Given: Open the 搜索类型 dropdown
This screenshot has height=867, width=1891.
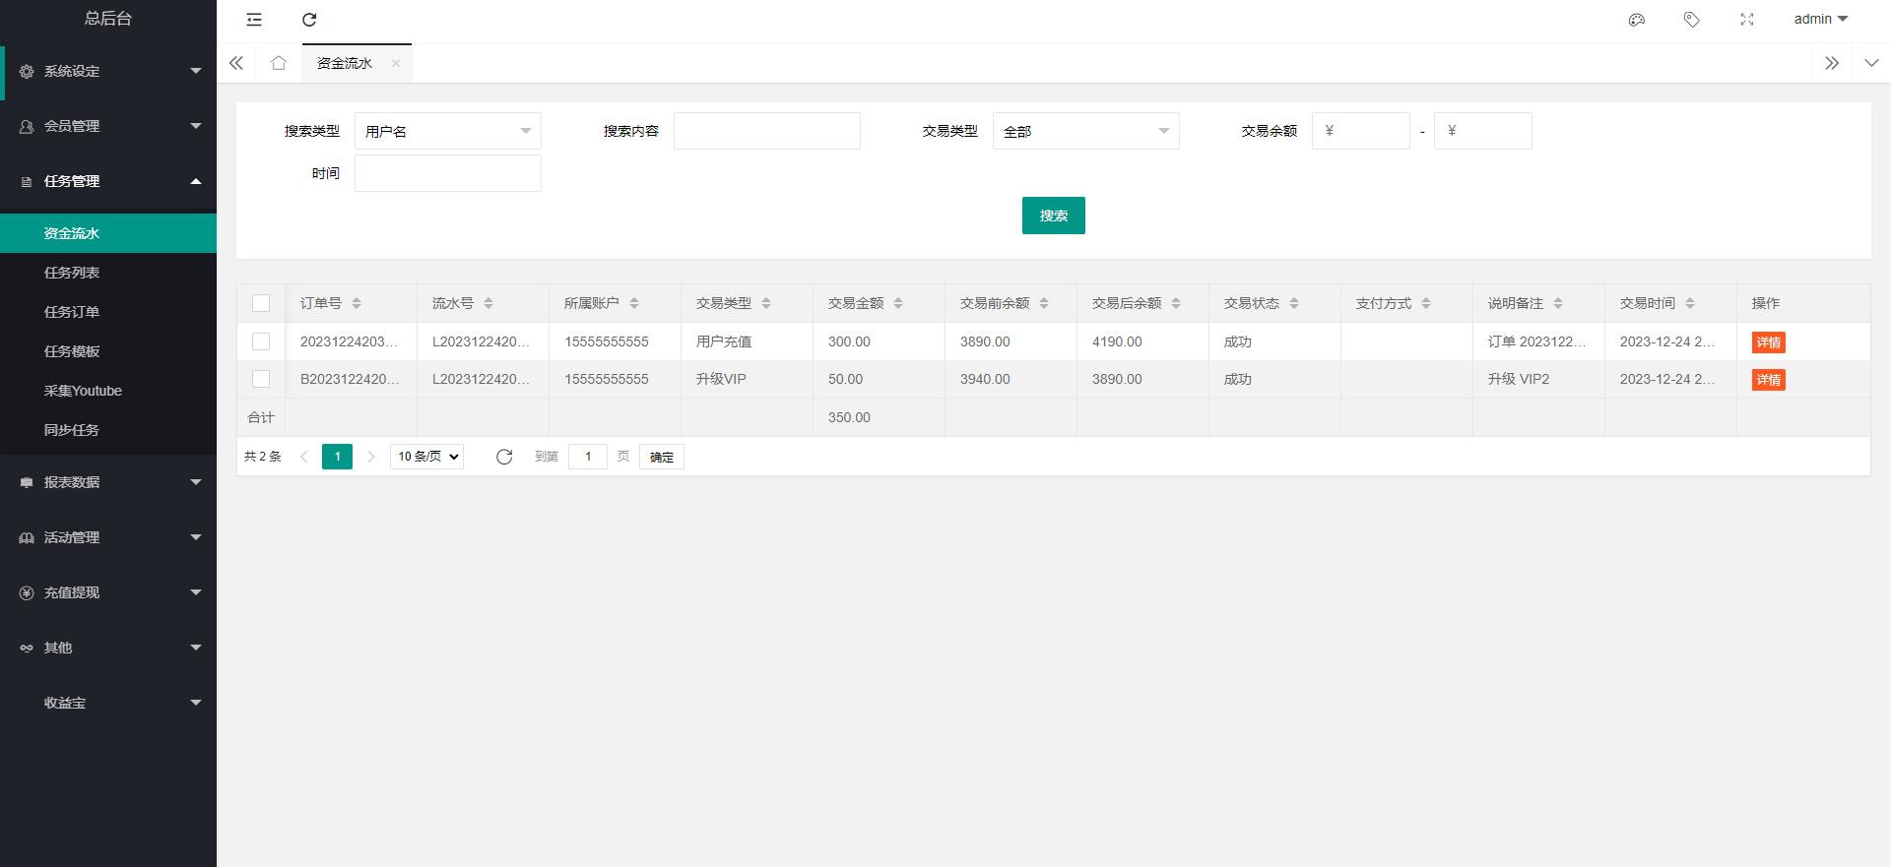Looking at the screenshot, I should tap(448, 131).
